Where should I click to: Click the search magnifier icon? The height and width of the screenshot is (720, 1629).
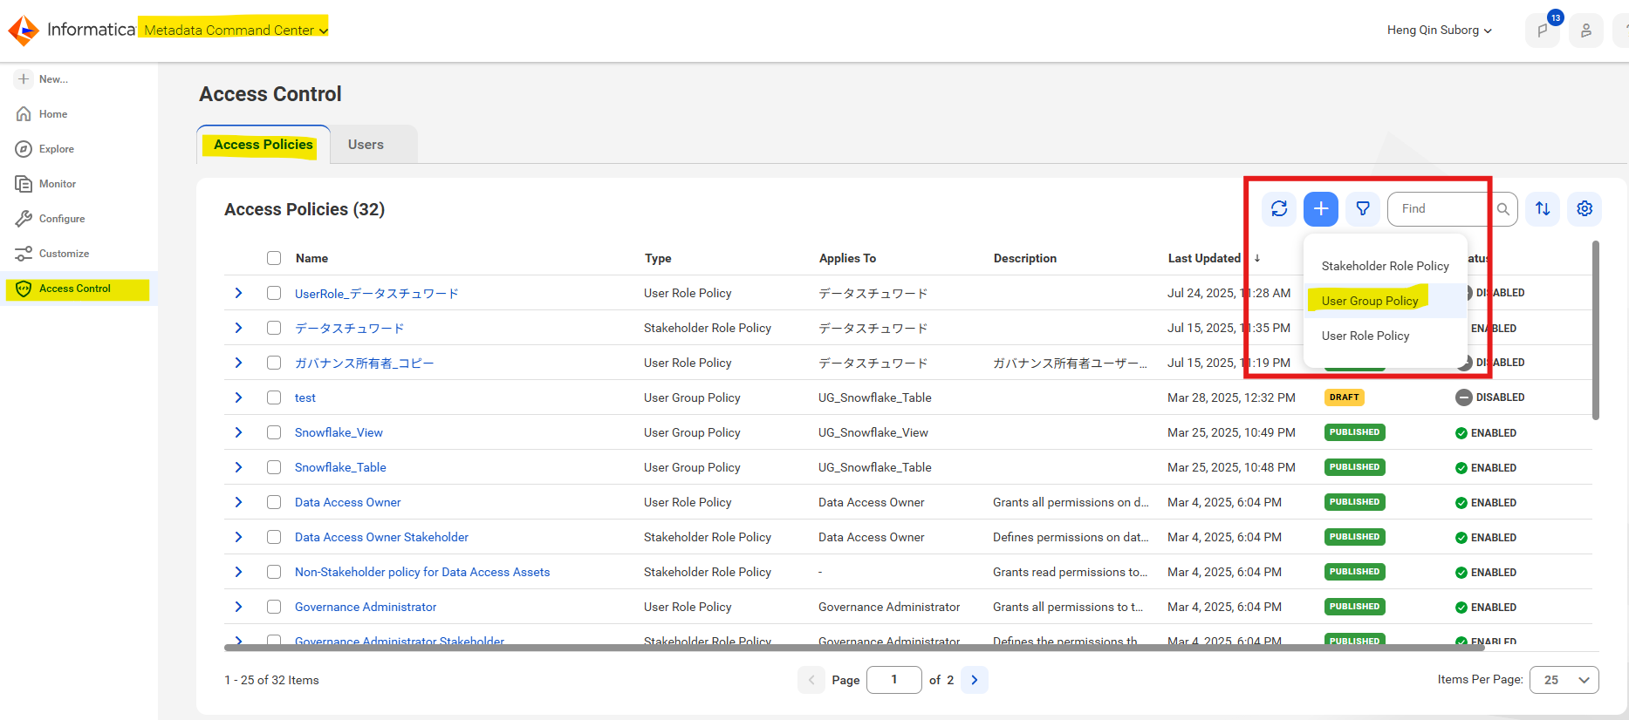click(x=1503, y=209)
